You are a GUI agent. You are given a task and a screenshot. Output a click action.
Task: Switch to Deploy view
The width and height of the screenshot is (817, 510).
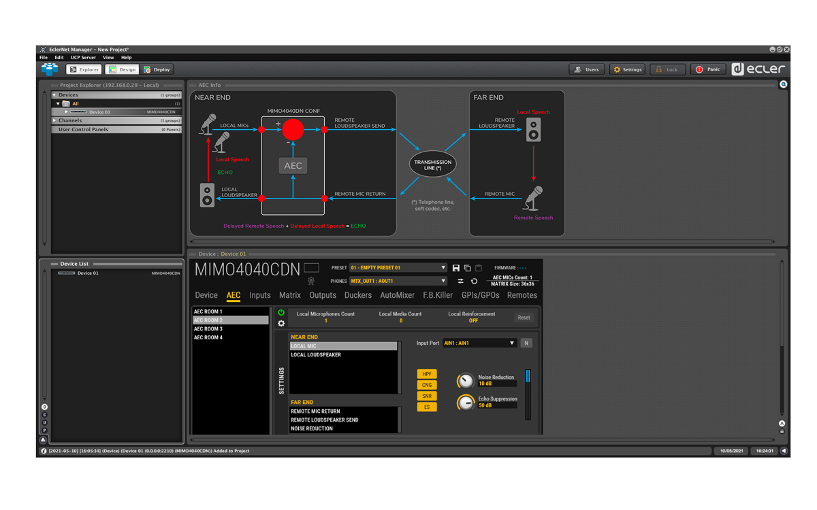[x=157, y=69]
